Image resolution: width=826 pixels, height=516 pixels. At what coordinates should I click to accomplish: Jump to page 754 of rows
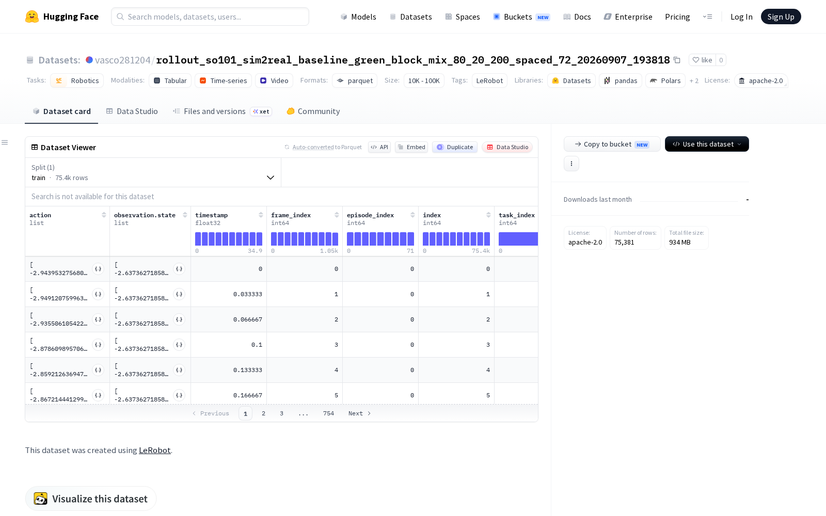pos(328,413)
